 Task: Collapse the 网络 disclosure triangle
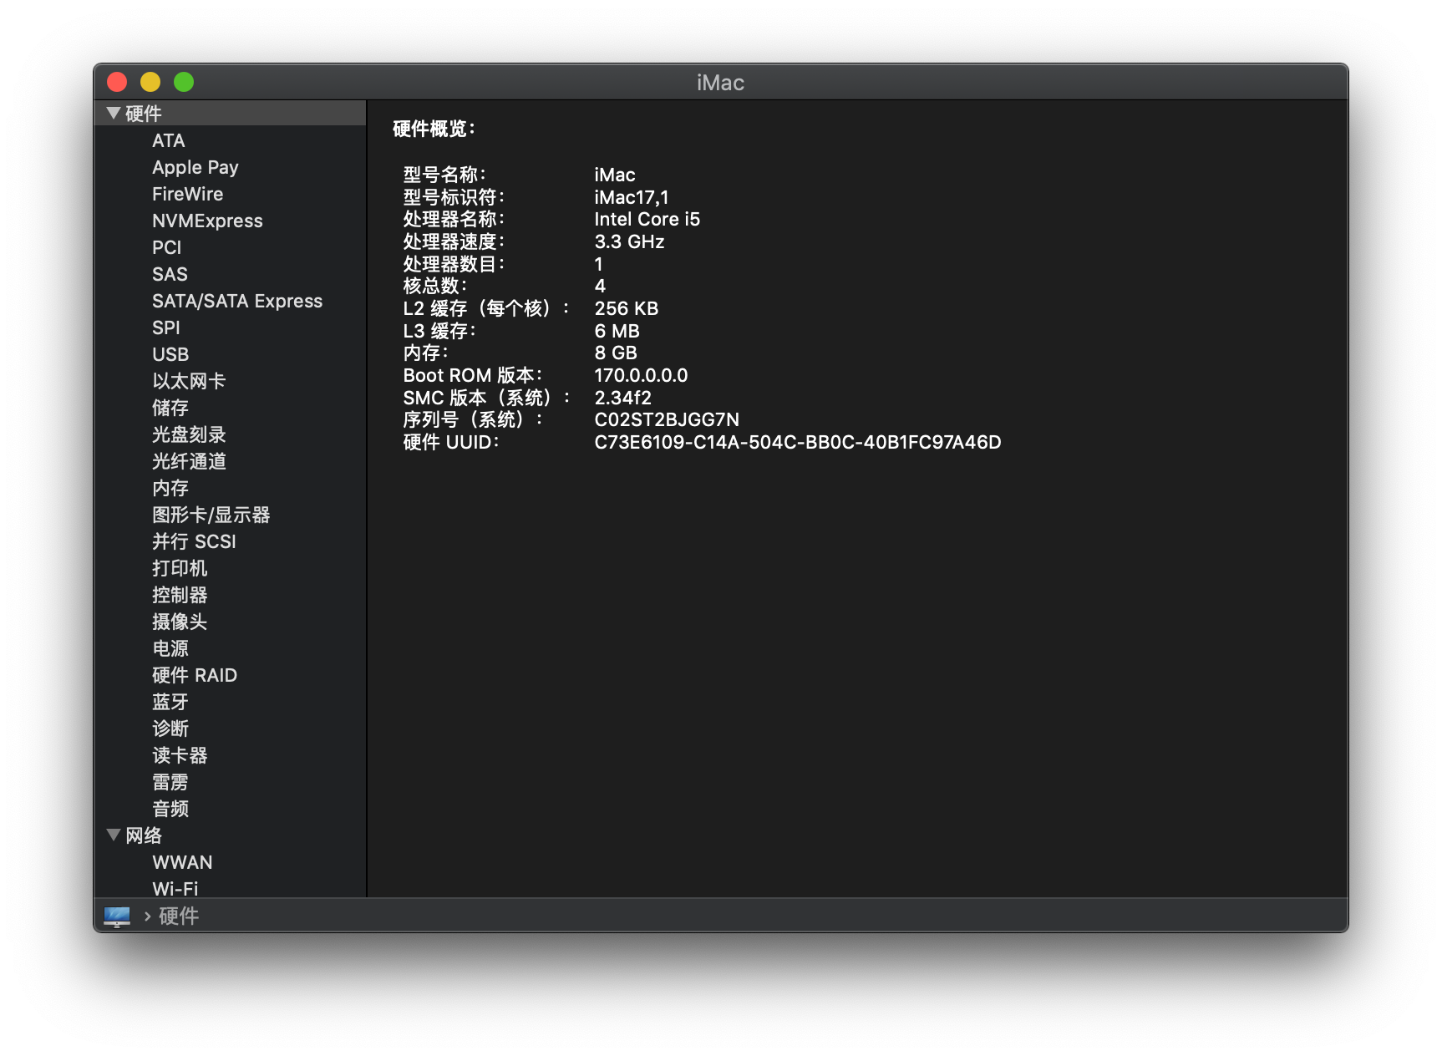click(114, 835)
